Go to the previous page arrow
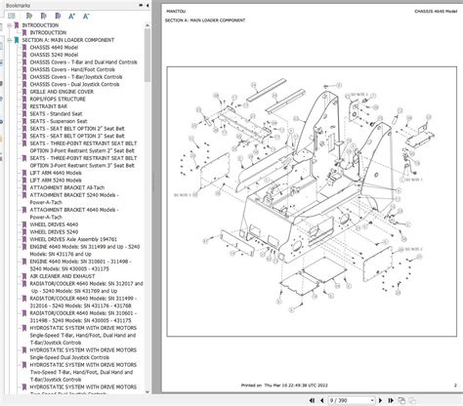 [322, 400]
